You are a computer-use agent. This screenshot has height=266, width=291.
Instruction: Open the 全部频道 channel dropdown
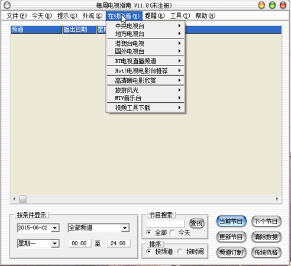[125, 228]
